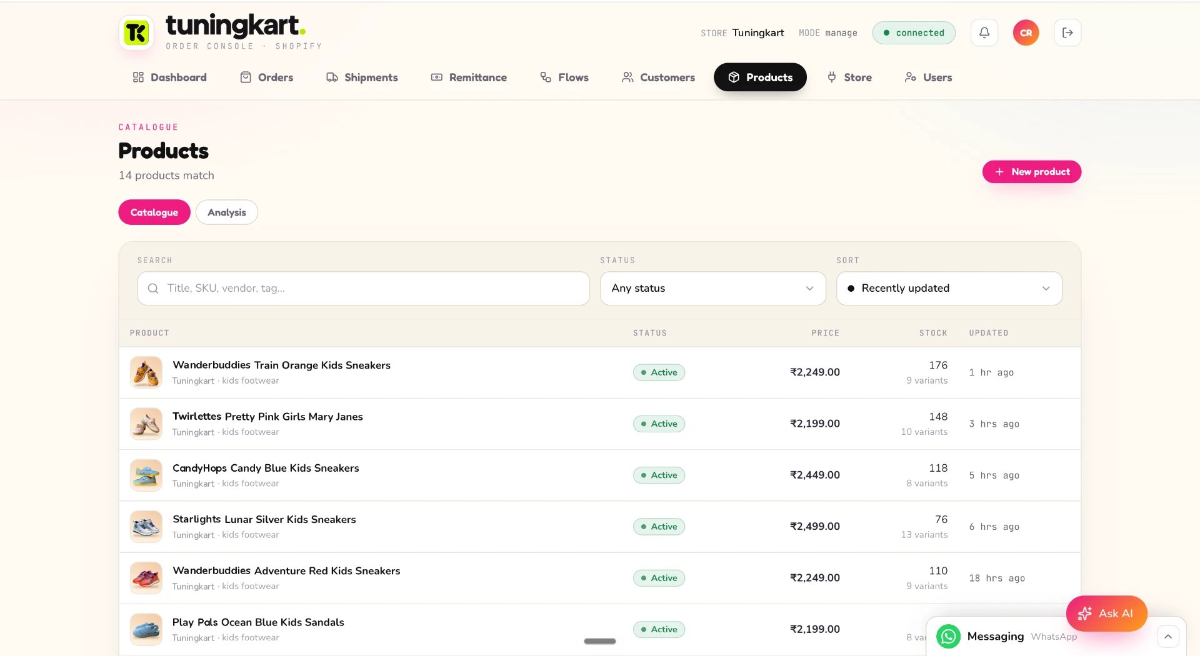This screenshot has width=1200, height=656.
Task: Open the Store tab
Action: pyautogui.click(x=849, y=77)
